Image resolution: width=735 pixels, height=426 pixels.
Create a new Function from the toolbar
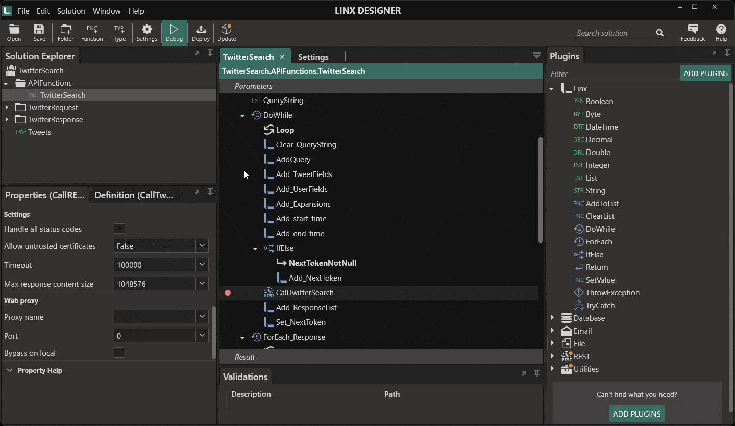pyautogui.click(x=92, y=33)
